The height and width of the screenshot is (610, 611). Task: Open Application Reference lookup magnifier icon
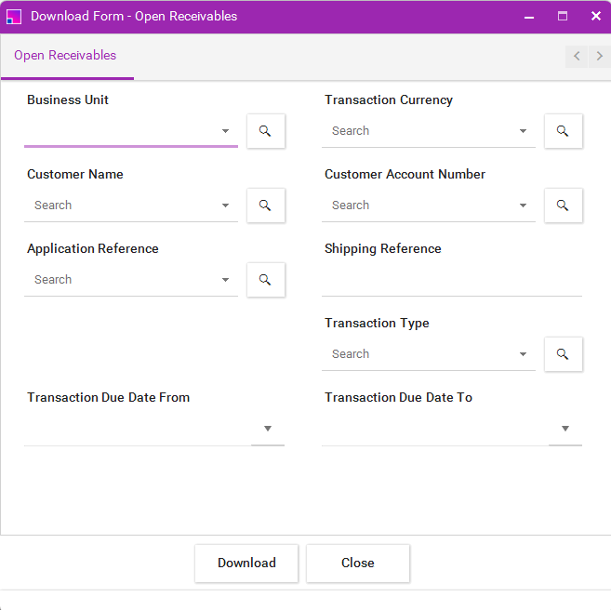(x=265, y=280)
